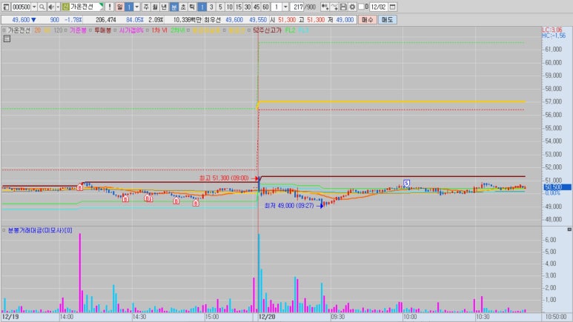Select the 년 (yearly) chart period

[165, 7]
